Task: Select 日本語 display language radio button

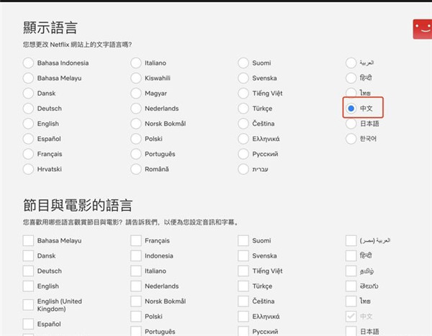Action: pos(351,124)
